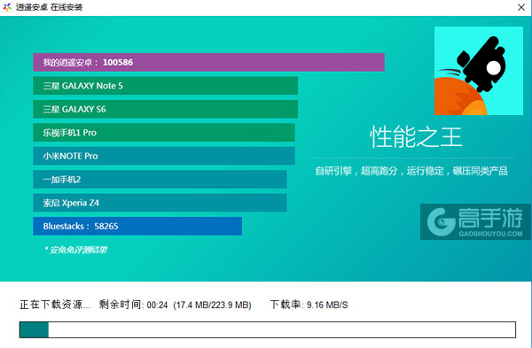Select the 小米NOTE Pro bar
532x348 pixels.
coord(164,156)
